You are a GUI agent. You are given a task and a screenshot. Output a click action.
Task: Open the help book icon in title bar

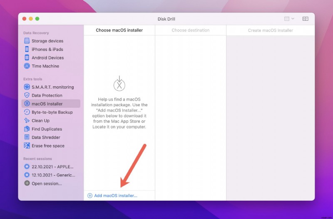click(x=306, y=19)
